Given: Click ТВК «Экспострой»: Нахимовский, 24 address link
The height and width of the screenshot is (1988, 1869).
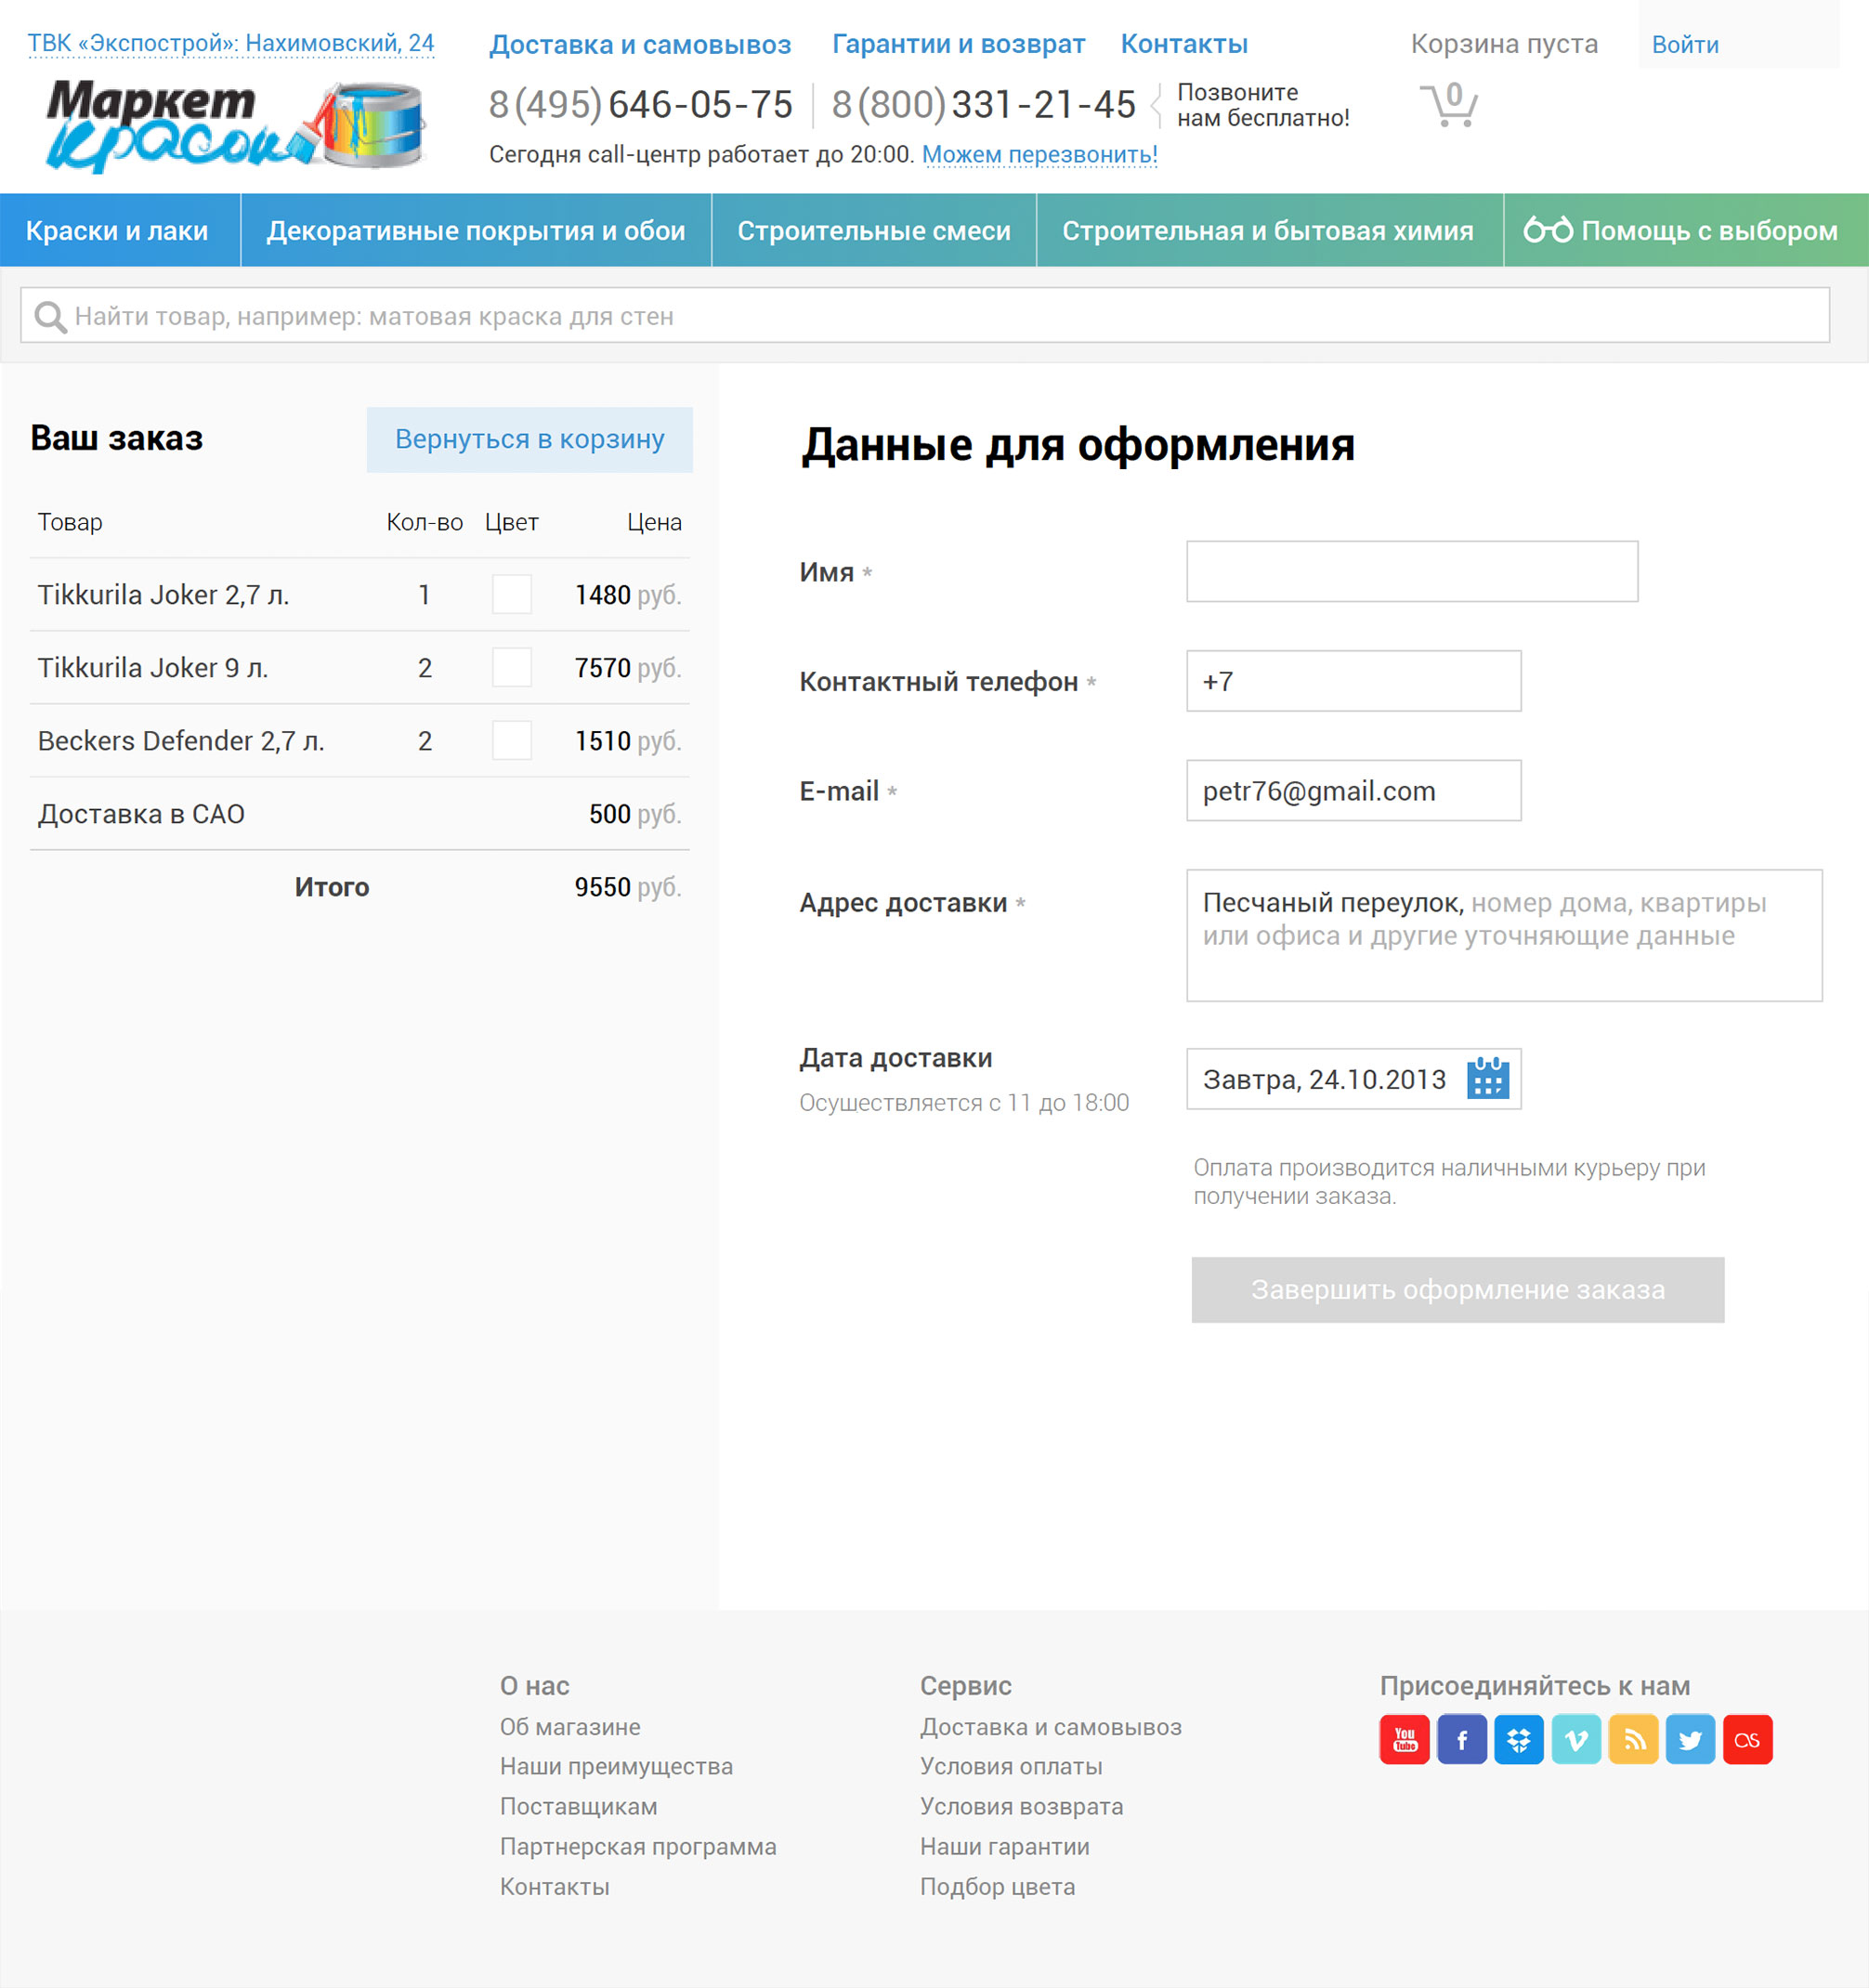Looking at the screenshot, I should click(x=231, y=43).
